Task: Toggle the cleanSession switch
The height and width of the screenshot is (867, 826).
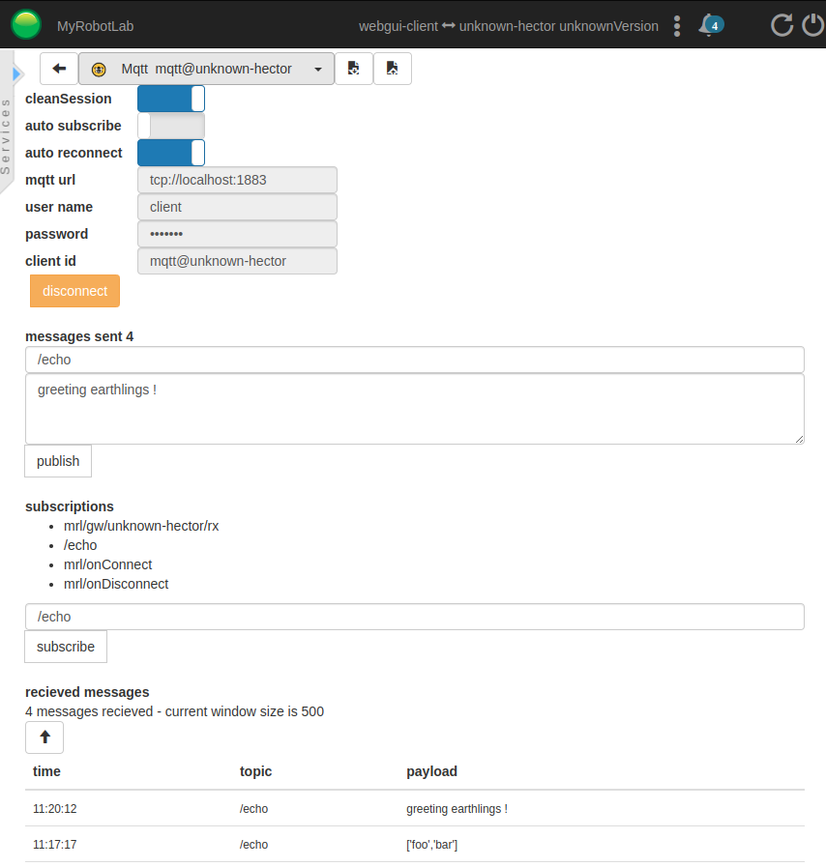Action: [x=171, y=99]
